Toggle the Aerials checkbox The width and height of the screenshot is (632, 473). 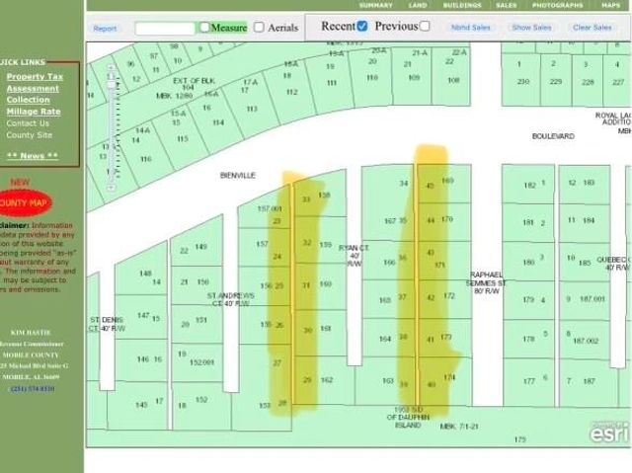point(259,28)
